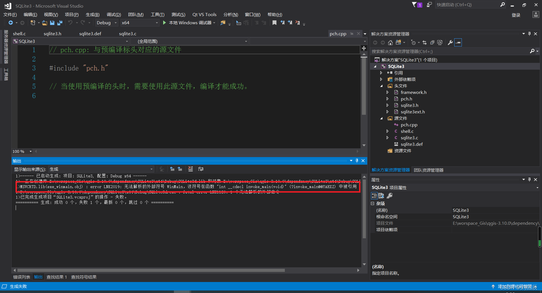
Task: Click the Open File folder icon
Action: tap(45, 23)
